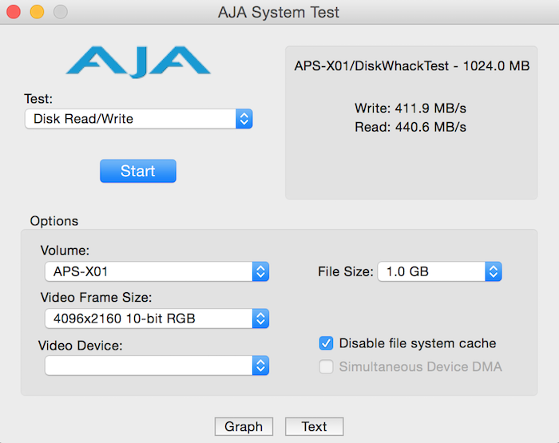559x443 pixels.
Task: Expand the Volume dropdown showing APS-X01
Action: click(157, 271)
